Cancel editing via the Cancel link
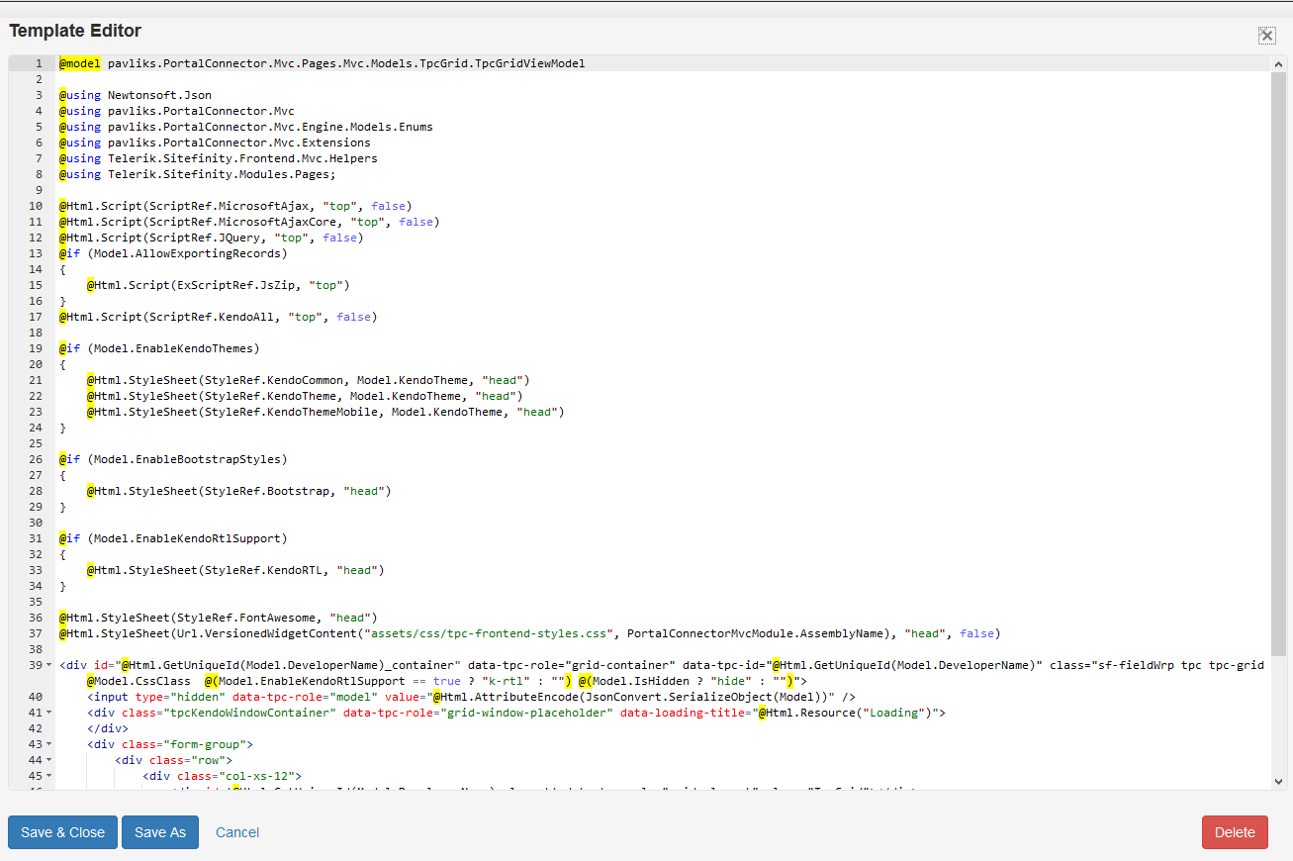Image resolution: width=1293 pixels, height=861 pixels. click(x=237, y=832)
